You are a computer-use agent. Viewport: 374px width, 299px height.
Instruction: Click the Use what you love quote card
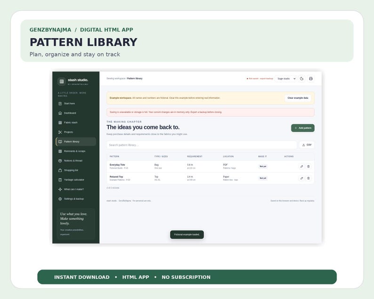pyautogui.click(x=76, y=224)
